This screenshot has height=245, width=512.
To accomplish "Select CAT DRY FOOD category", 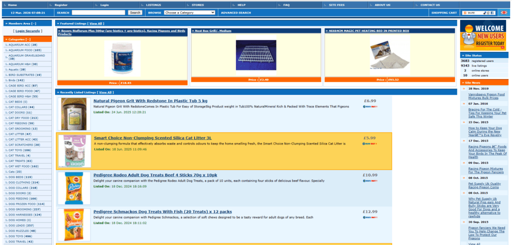I will (x=23, y=118).
